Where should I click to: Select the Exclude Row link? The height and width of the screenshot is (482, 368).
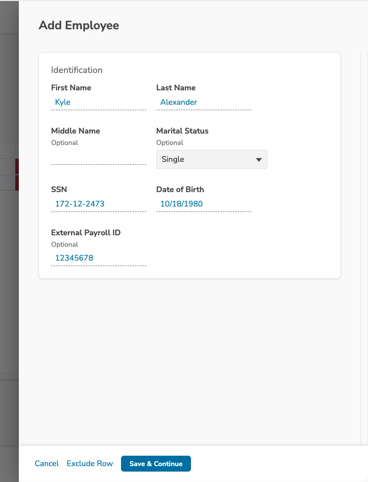click(x=90, y=463)
